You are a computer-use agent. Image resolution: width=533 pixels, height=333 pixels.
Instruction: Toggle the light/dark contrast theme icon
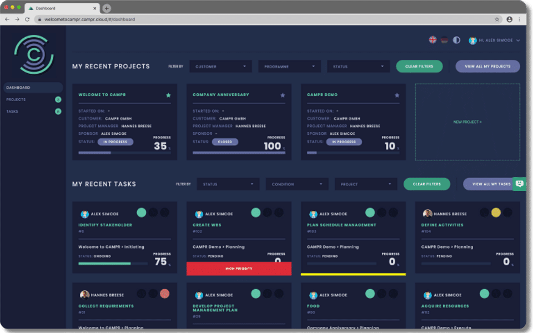click(x=456, y=40)
